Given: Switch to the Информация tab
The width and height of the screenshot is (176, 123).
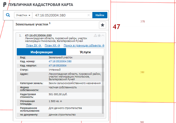Looking at the screenshot, I should click(x=41, y=52).
